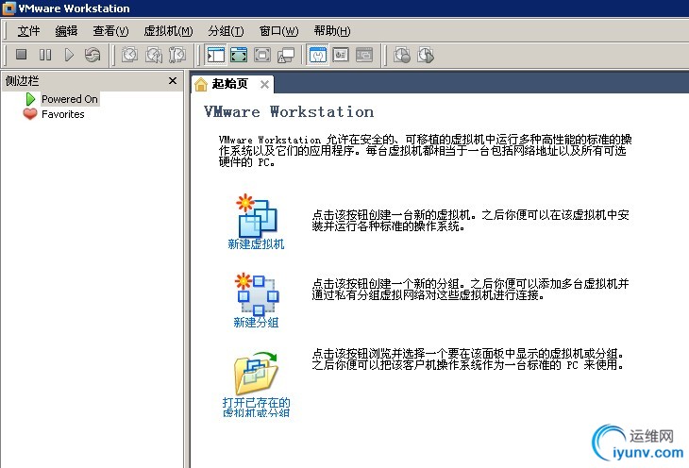This screenshot has width=689, height=468.
Task: Click the Replay toolbar icon
Action: (426, 55)
